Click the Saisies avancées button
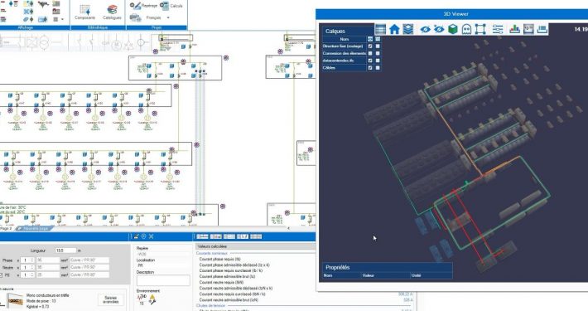 110,299
